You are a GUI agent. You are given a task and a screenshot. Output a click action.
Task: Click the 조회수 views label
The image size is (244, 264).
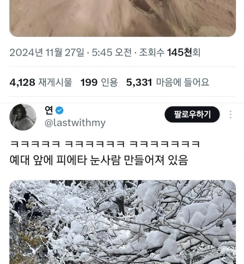coord(152,52)
